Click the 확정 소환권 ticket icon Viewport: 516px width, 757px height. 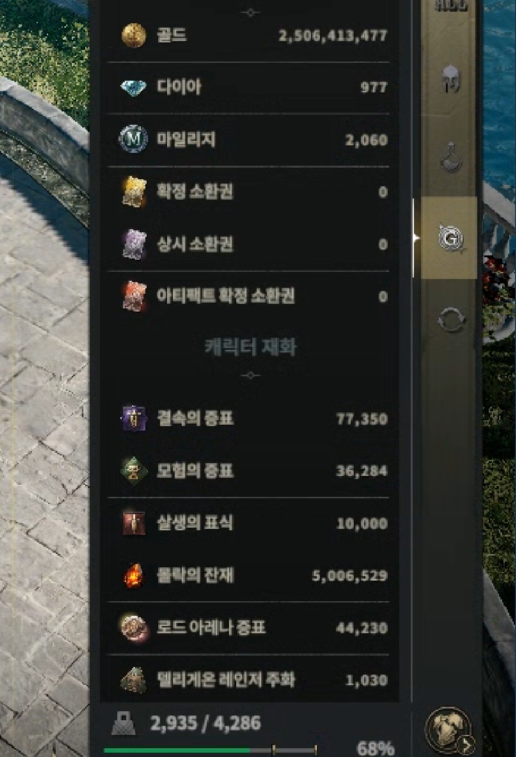coord(134,191)
